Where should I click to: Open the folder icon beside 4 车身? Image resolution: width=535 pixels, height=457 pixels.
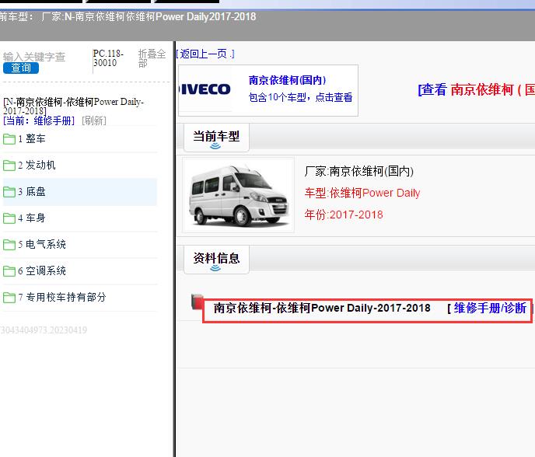point(9,218)
